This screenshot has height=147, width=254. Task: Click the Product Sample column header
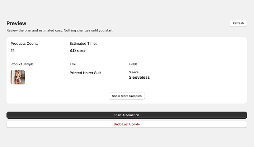point(22,64)
